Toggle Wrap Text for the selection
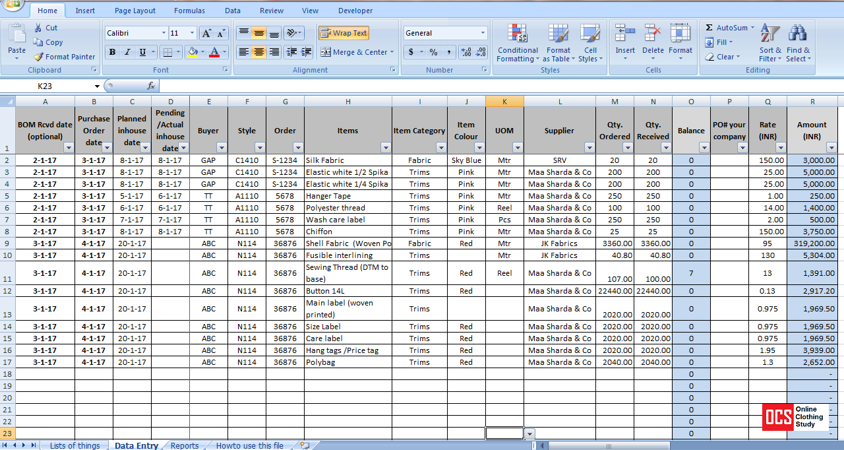The width and height of the screenshot is (844, 450). click(343, 33)
